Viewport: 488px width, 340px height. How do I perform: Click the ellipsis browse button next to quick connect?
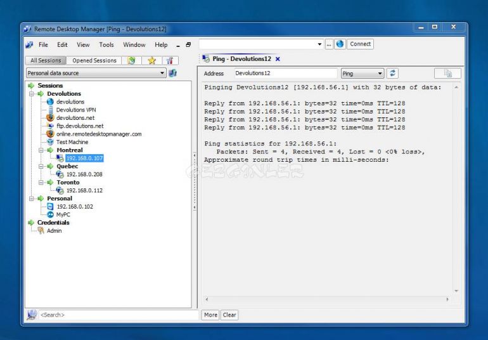pyautogui.click(x=329, y=44)
